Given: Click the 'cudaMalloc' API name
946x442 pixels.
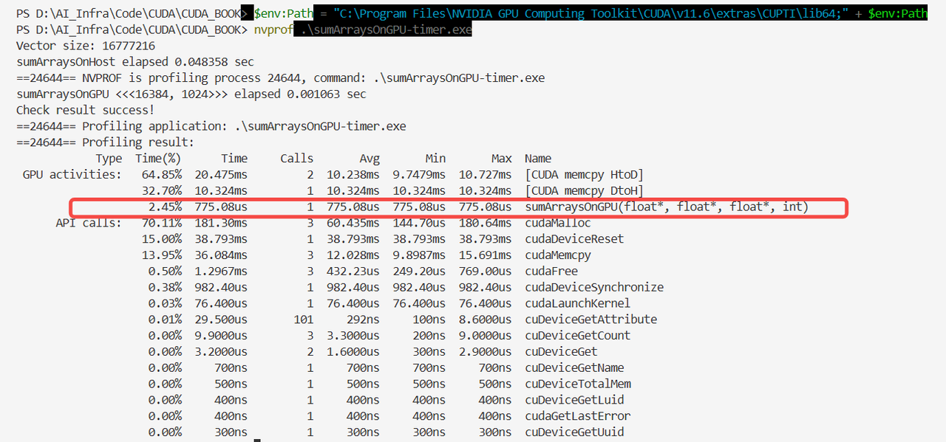Looking at the screenshot, I should [558, 223].
